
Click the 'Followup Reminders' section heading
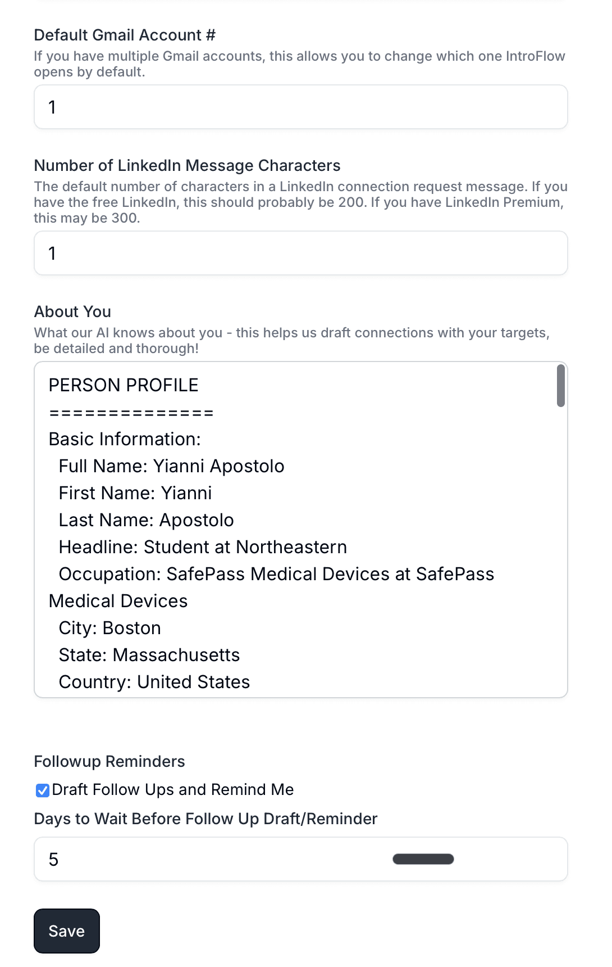[109, 761]
